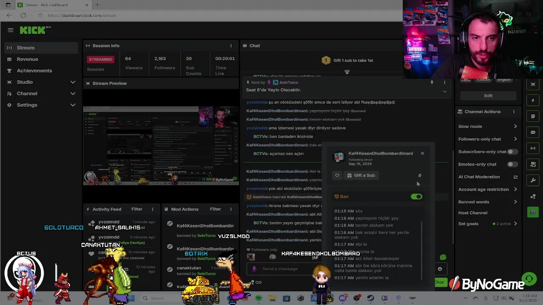The height and width of the screenshot is (305, 543).
Task: Reload the dashboard page
Action: coord(23,15)
